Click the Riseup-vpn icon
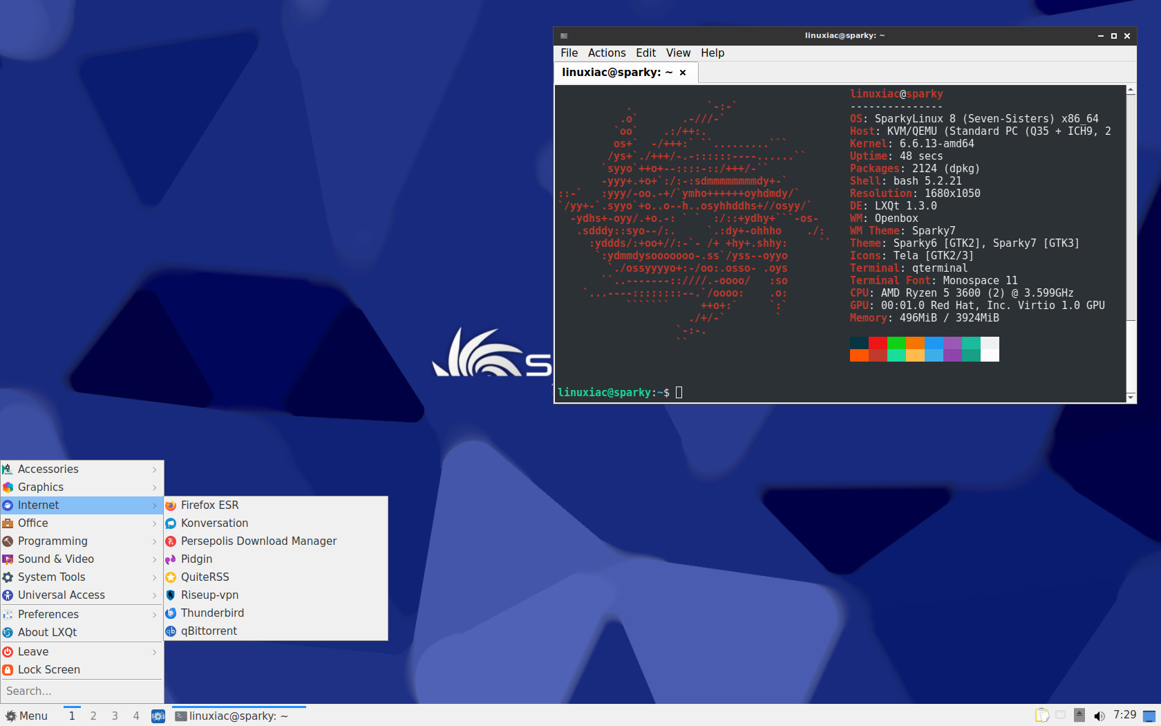1161x726 pixels. [171, 595]
